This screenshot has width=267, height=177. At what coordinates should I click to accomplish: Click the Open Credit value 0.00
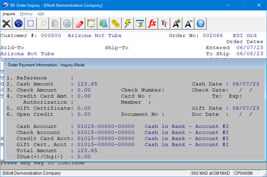[x=84, y=114]
